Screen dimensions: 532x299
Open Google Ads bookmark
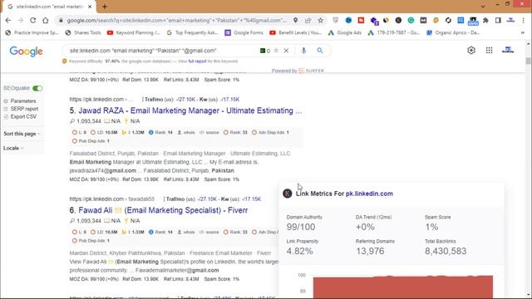tap(345, 33)
